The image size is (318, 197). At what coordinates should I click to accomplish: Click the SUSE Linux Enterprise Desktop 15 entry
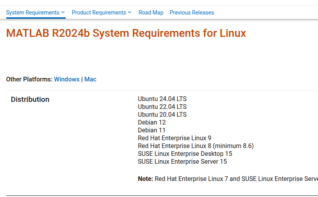(185, 154)
